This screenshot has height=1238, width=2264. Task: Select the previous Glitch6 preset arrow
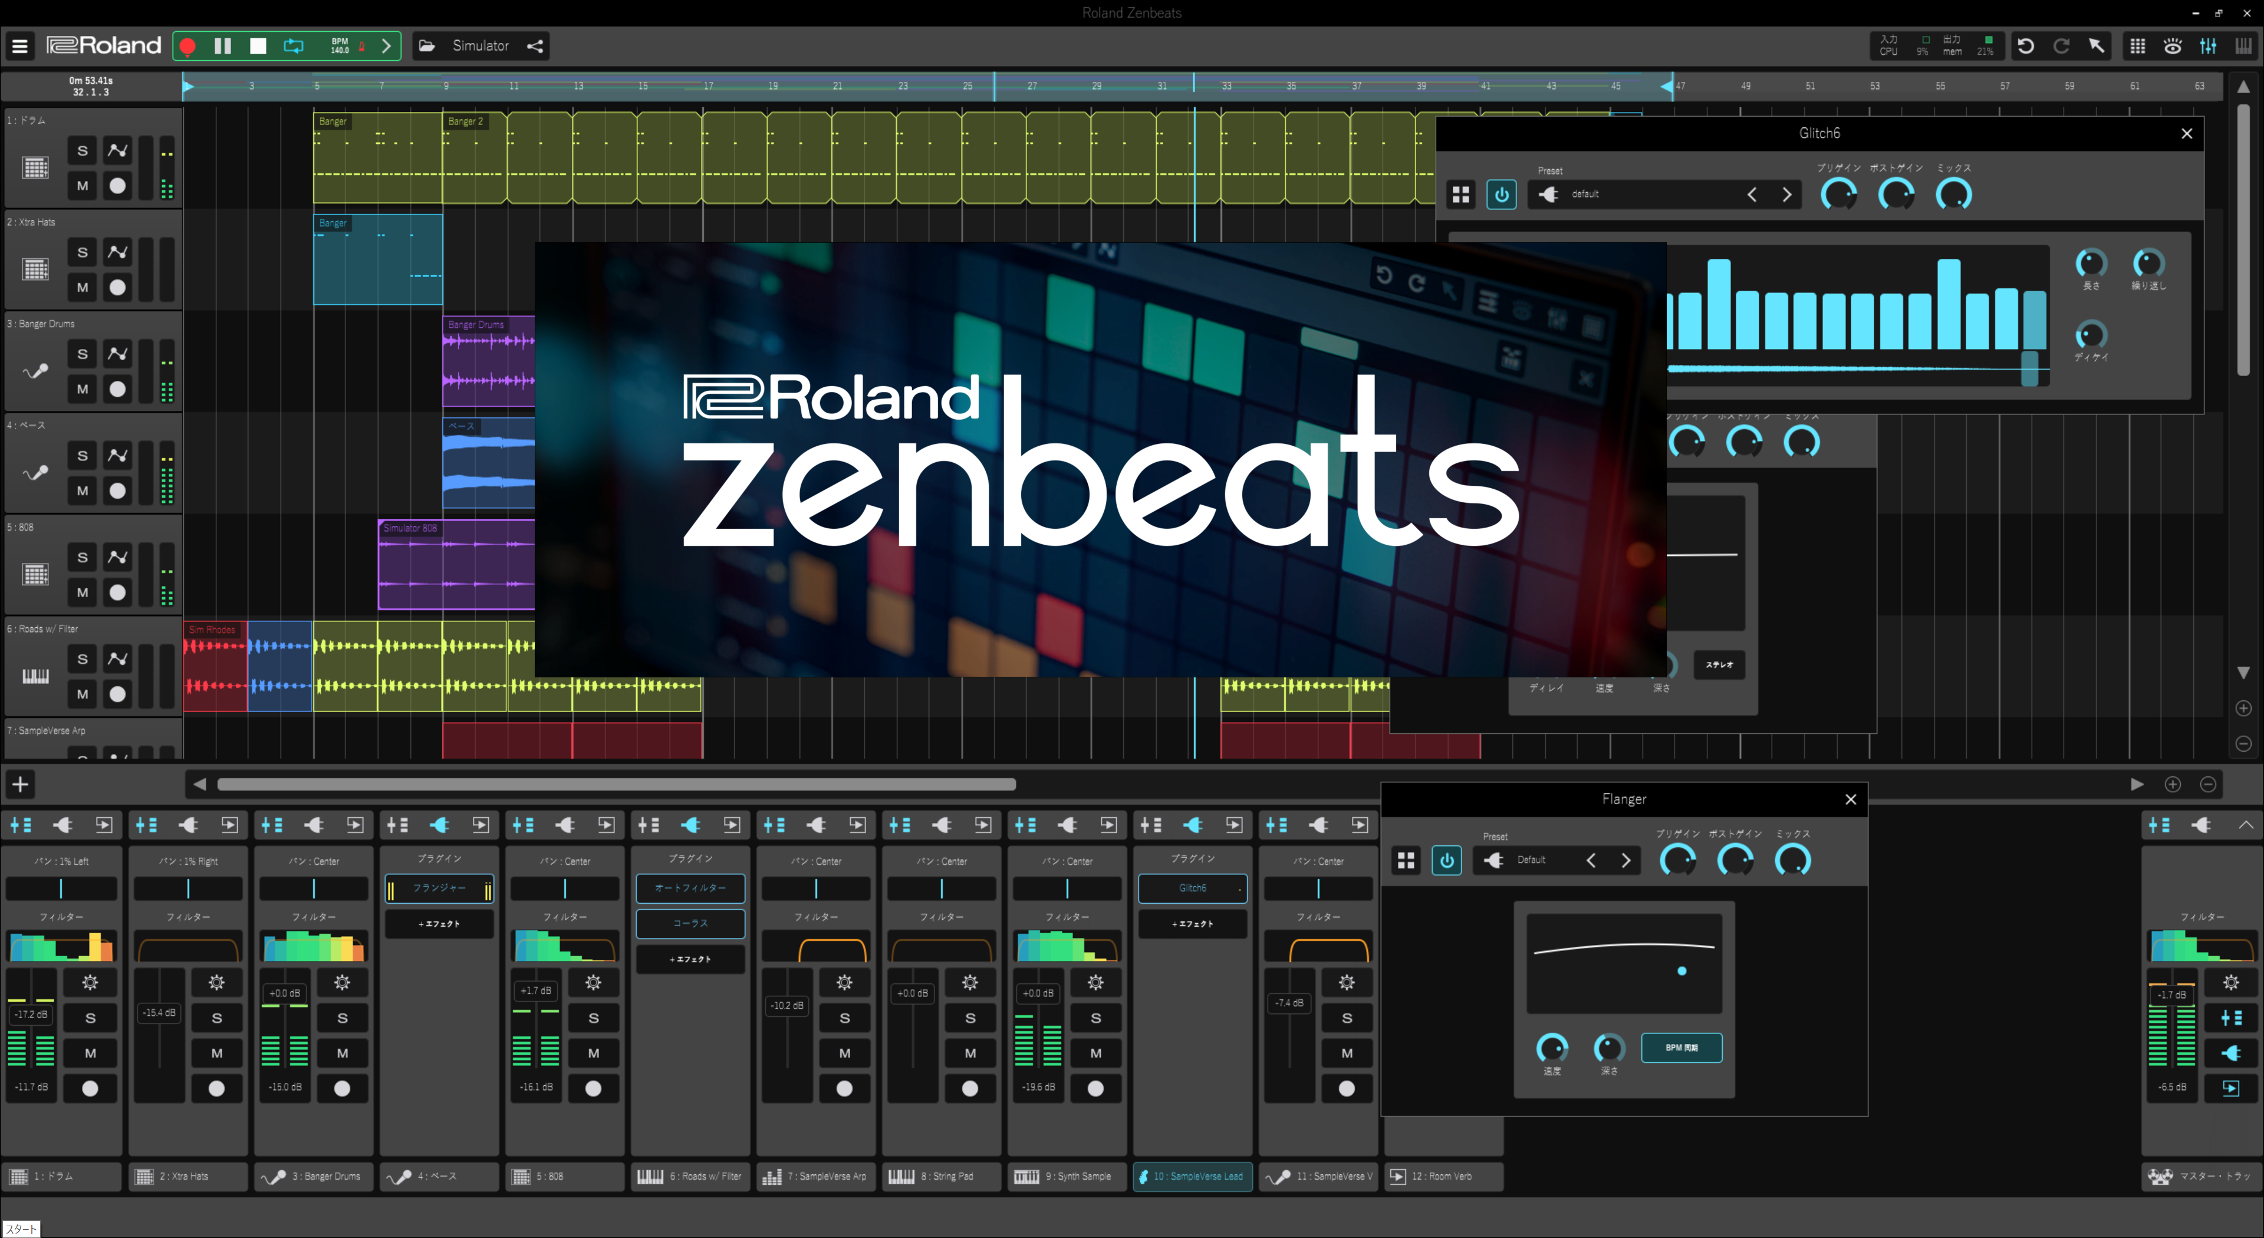(1752, 194)
